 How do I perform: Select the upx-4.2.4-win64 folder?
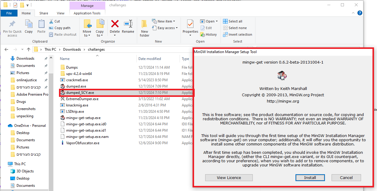[x=79, y=74]
